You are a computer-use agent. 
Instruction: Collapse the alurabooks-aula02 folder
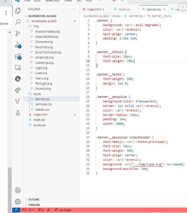(x=44, y=21)
